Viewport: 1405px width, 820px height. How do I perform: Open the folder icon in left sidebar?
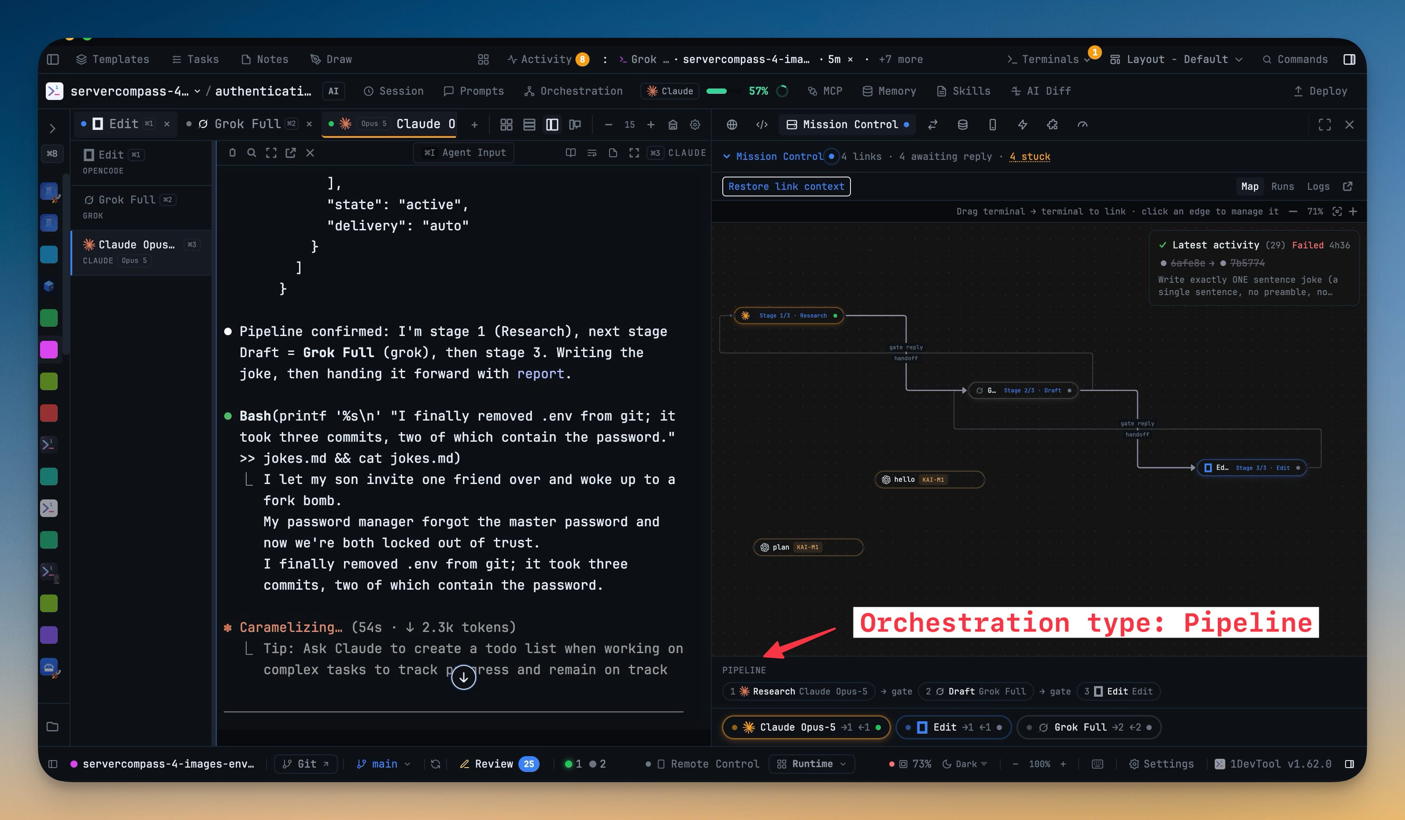(52, 726)
